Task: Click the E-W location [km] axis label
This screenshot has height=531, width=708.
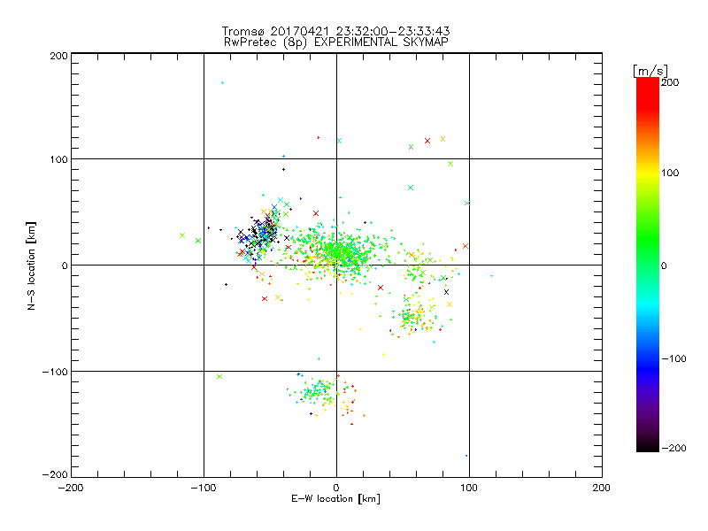Action: click(x=335, y=499)
